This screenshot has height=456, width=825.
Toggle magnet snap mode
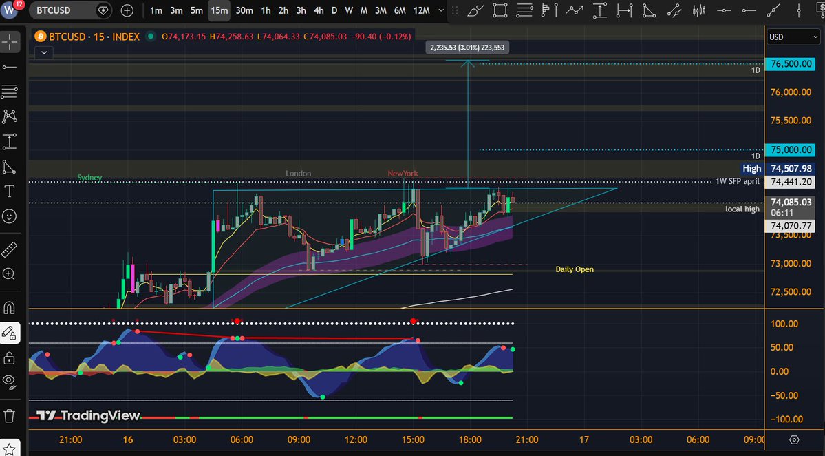click(10, 307)
